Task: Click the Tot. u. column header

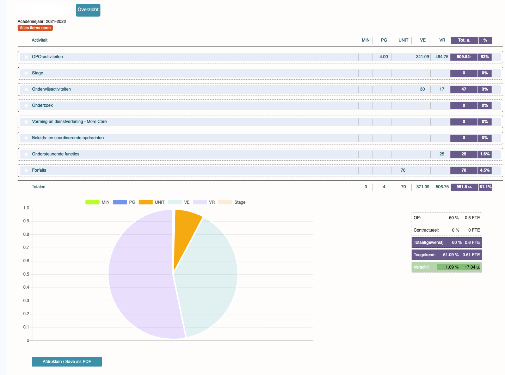Action: pos(464,40)
